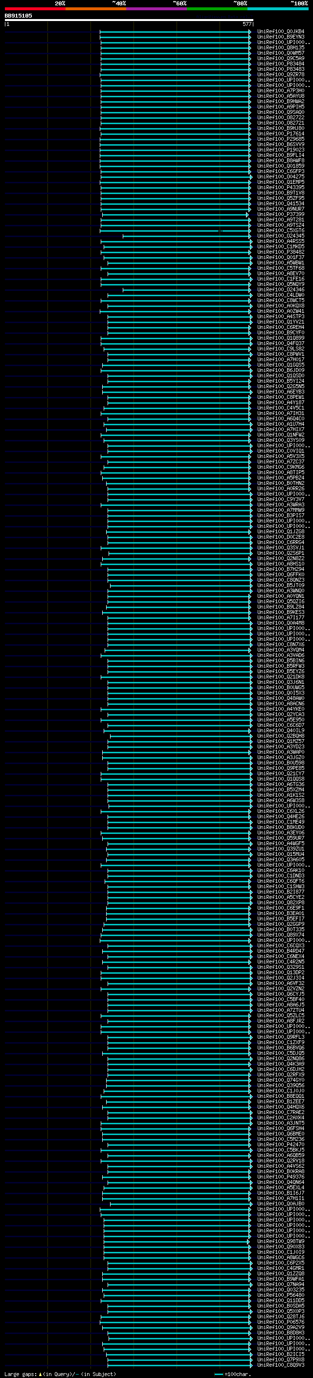Select hit UniRef100_A9PIH5
The image size is (313, 1378).
pos(281,107)
